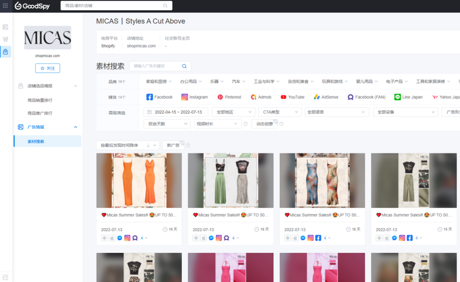Open shopmicas.com link under MICAS logo
Screen dimensions: 460x282
point(48,56)
